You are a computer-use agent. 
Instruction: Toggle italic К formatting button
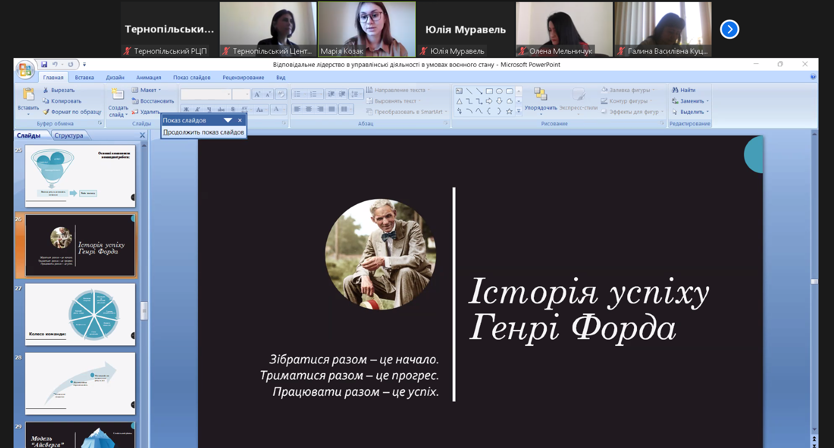pyautogui.click(x=197, y=109)
